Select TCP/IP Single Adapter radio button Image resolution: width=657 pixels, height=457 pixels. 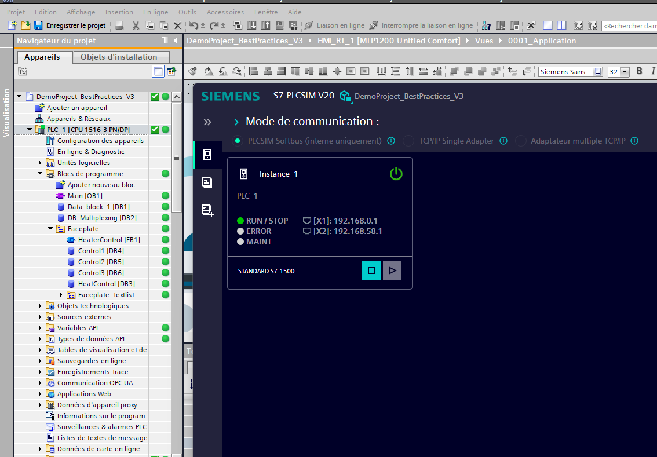pyautogui.click(x=408, y=141)
